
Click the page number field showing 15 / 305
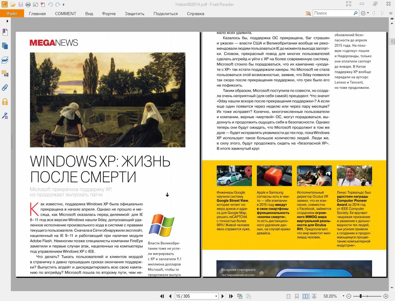[x=194, y=296]
